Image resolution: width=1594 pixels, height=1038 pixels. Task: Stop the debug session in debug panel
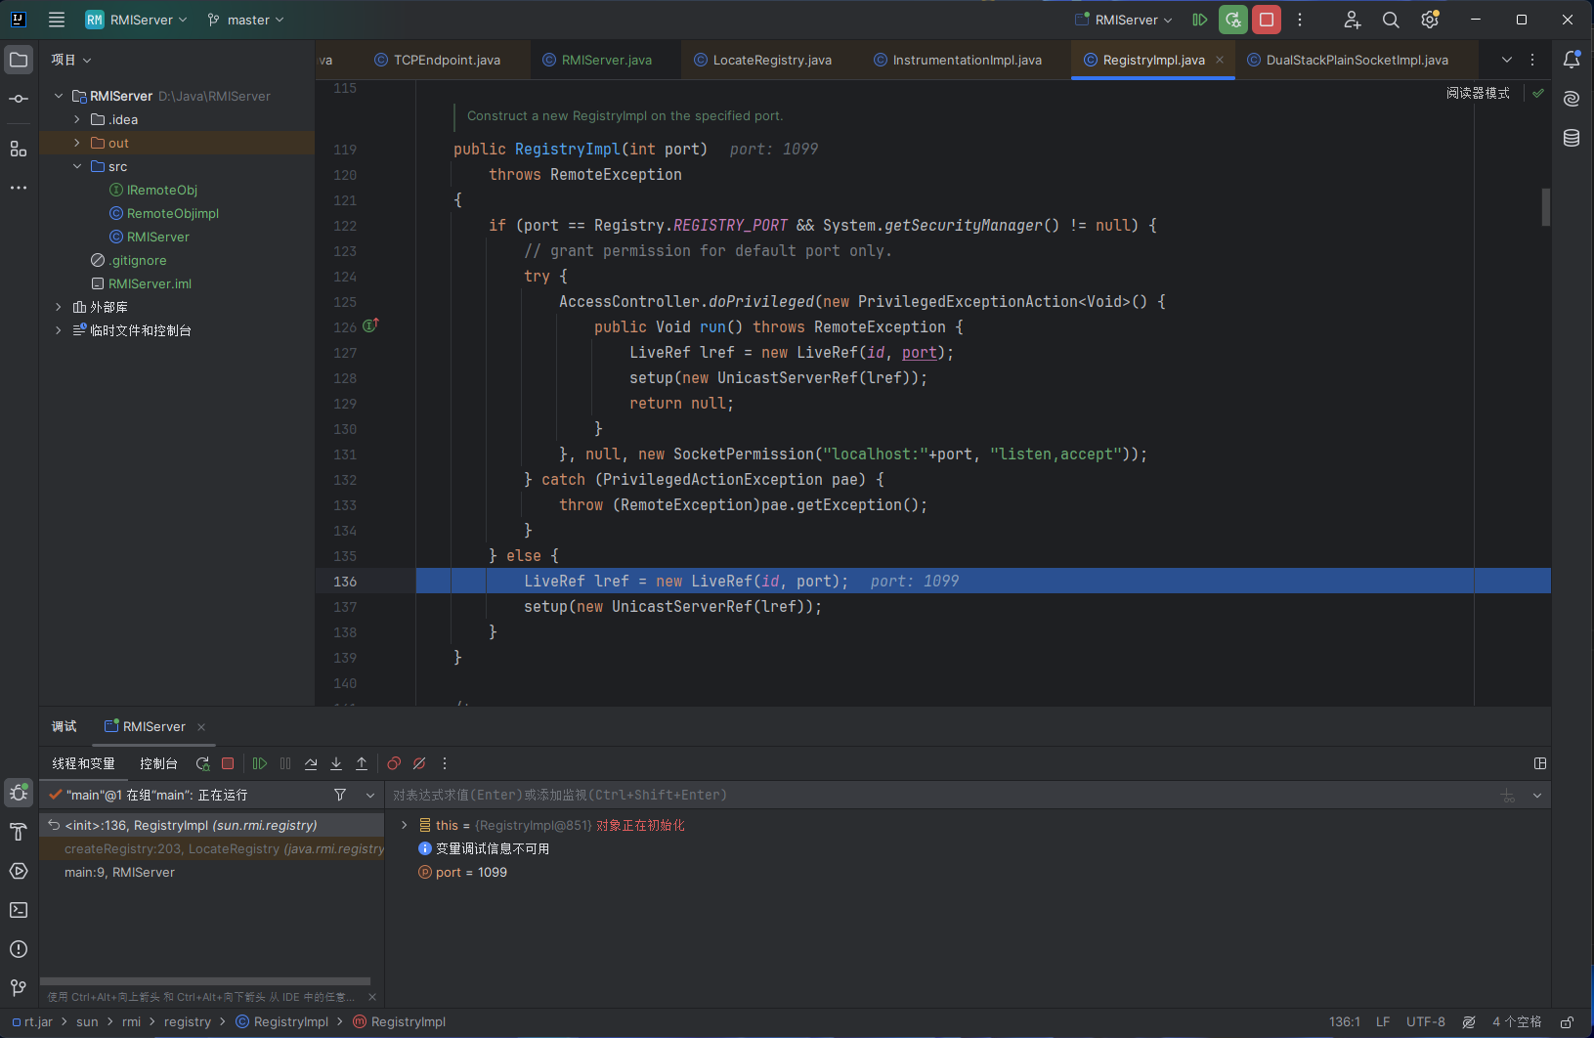click(228, 763)
